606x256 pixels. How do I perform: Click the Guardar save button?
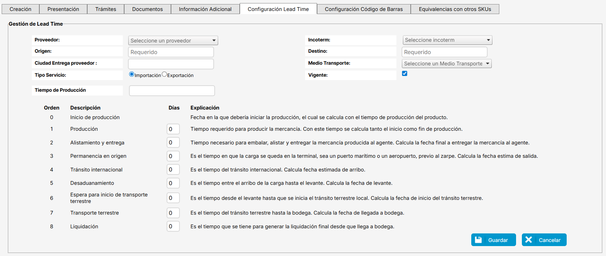tap(493, 240)
